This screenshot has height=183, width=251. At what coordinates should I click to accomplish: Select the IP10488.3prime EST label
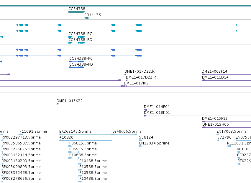coord(93,179)
